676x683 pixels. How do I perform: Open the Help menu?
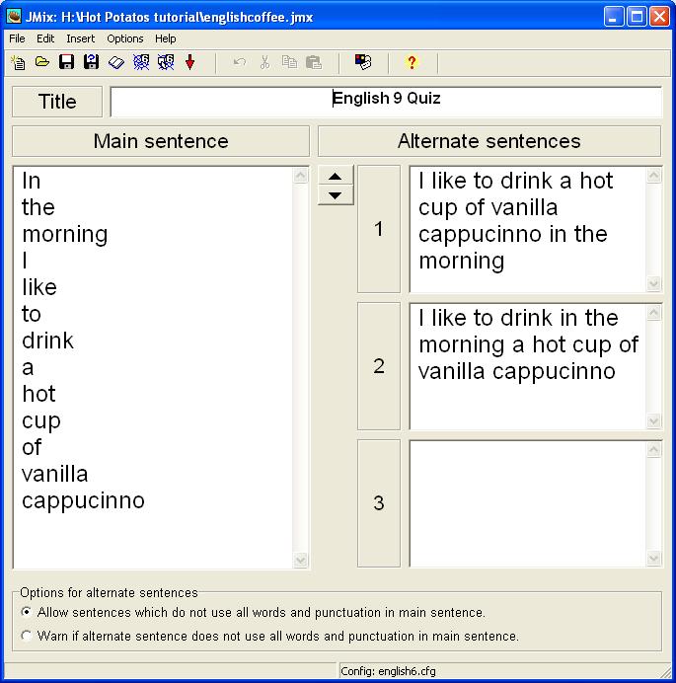point(166,38)
